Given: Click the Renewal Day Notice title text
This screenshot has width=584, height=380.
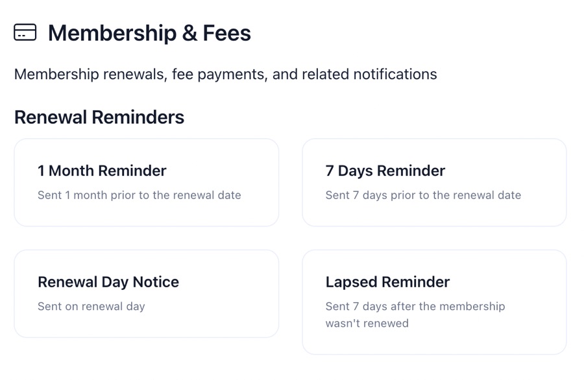Looking at the screenshot, I should (108, 282).
